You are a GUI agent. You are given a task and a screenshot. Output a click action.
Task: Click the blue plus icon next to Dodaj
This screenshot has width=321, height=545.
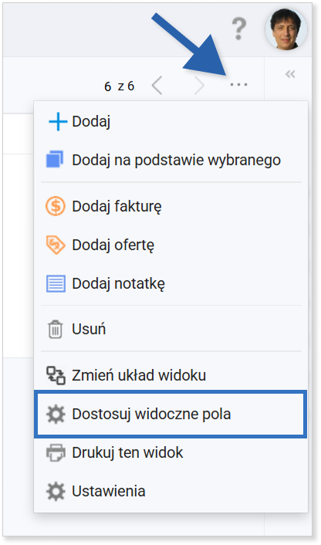[x=57, y=122]
